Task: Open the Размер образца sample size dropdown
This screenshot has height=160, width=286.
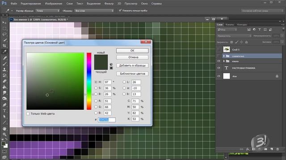Action: [x=47, y=11]
